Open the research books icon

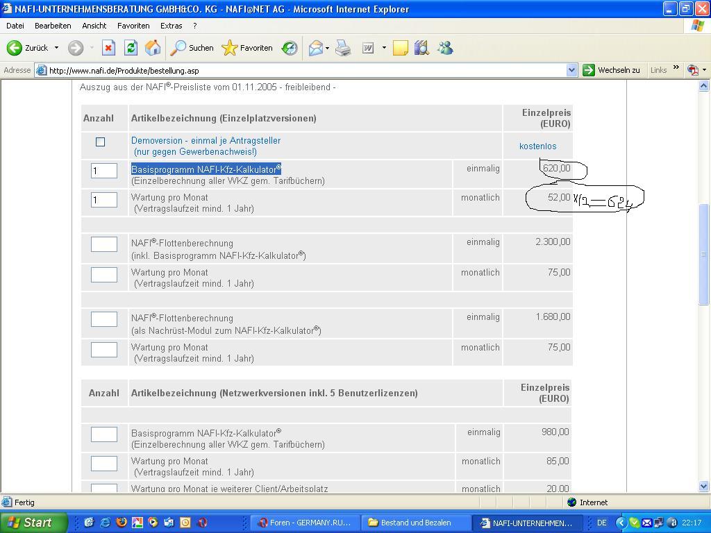(421, 48)
